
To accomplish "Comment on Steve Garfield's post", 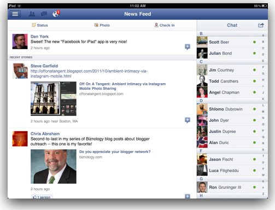I will click(x=188, y=120).
